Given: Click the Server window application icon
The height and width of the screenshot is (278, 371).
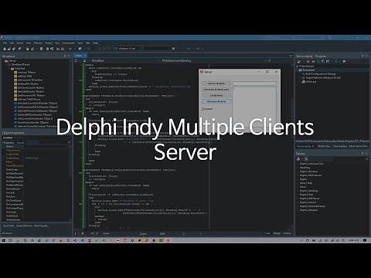Looking at the screenshot, I should pyautogui.click(x=202, y=72).
